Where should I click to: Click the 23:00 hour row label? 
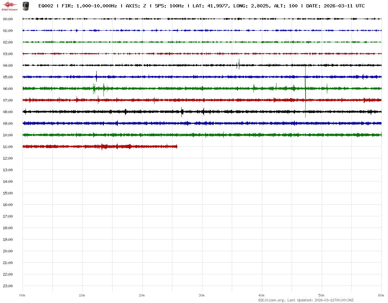tap(8, 286)
